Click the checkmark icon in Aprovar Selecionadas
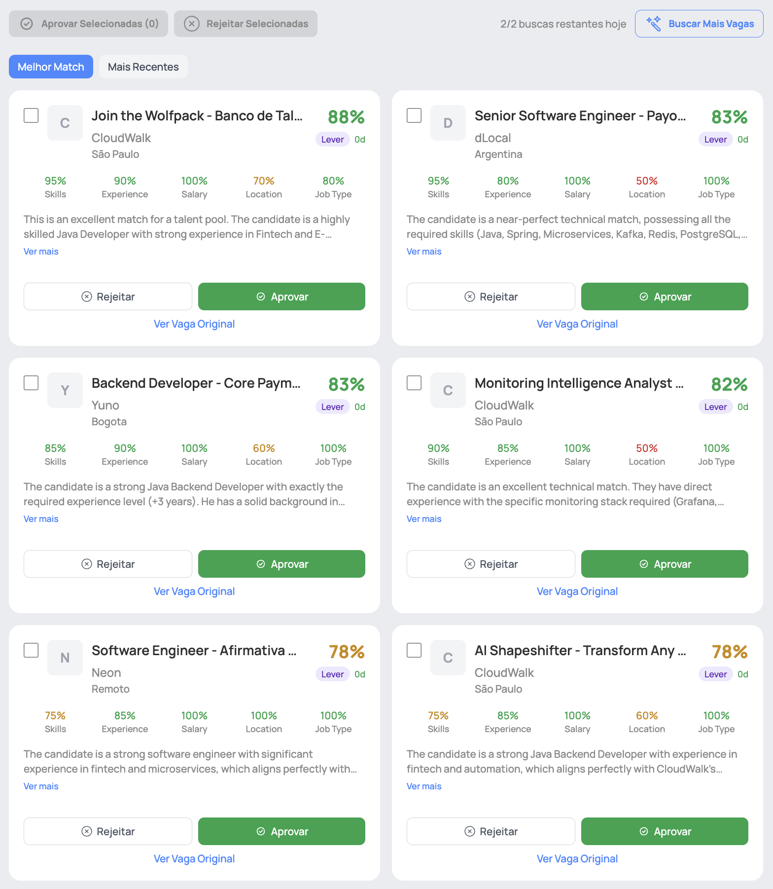This screenshot has width=773, height=889. [x=27, y=23]
